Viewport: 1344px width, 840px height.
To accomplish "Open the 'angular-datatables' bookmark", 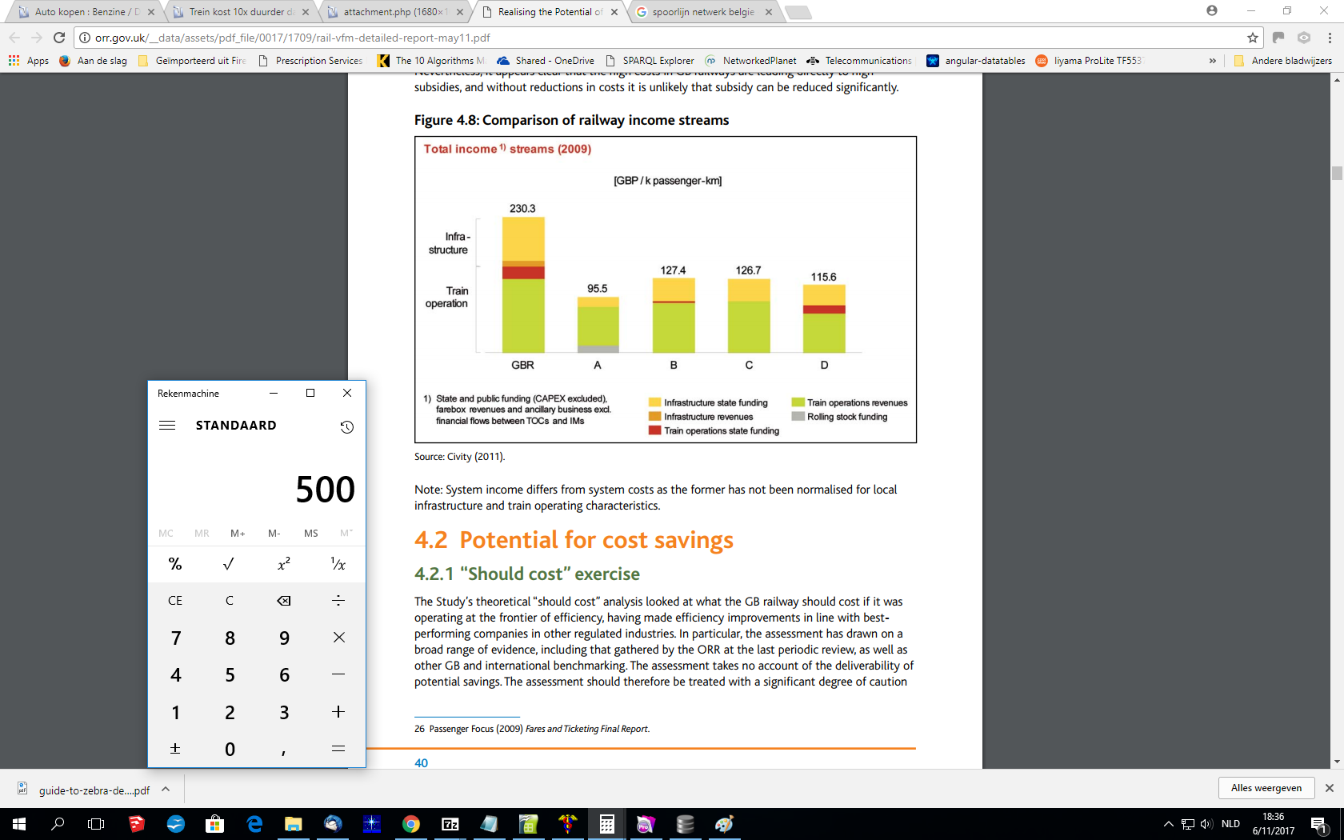I will point(976,61).
